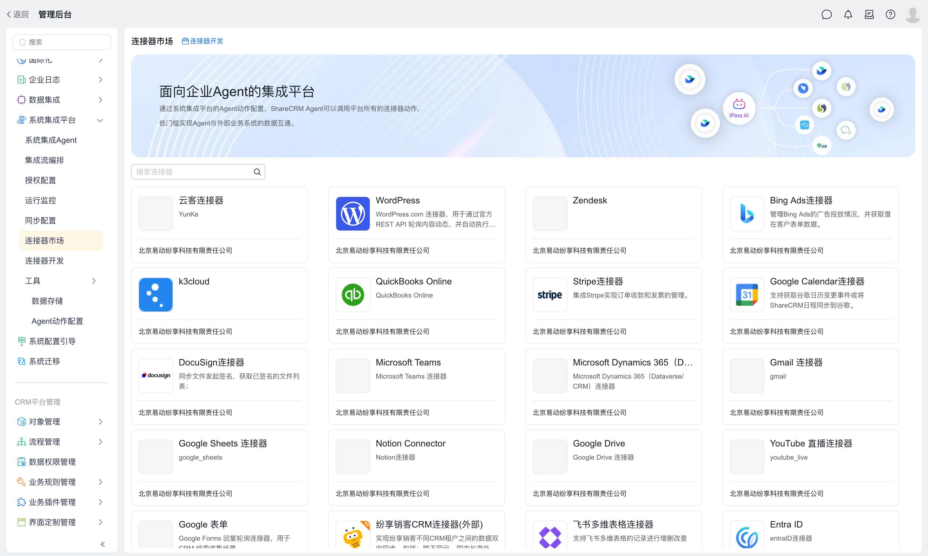
Task: Click the 连接器开发 link beside the title
Action: 202,41
